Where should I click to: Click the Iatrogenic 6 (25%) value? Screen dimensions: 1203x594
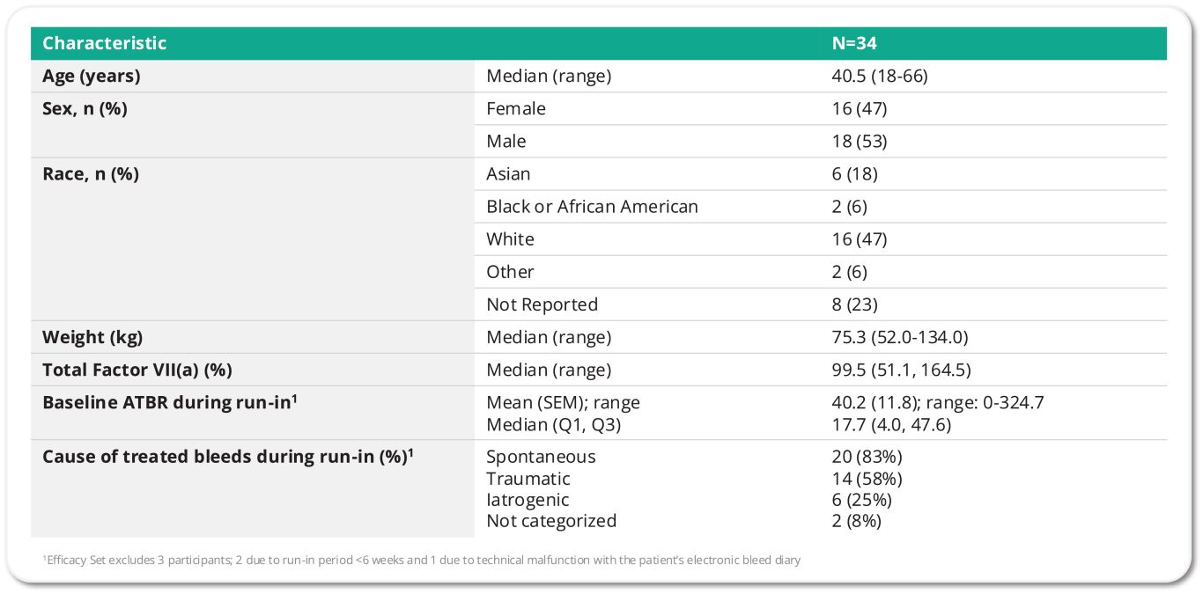pos(862,500)
